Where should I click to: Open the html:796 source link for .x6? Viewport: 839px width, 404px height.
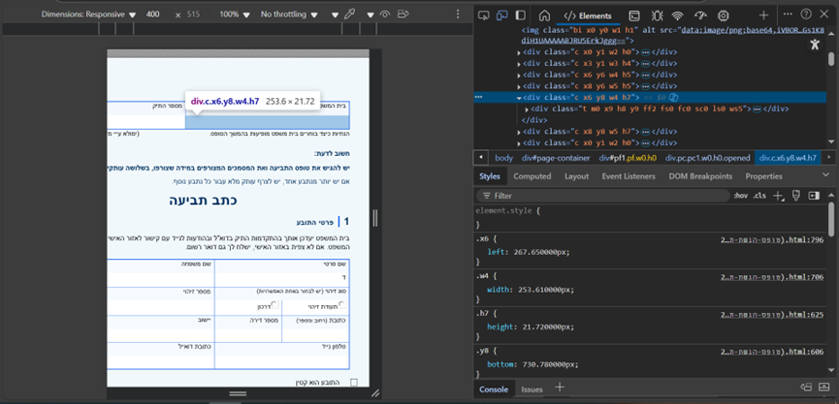click(x=771, y=240)
